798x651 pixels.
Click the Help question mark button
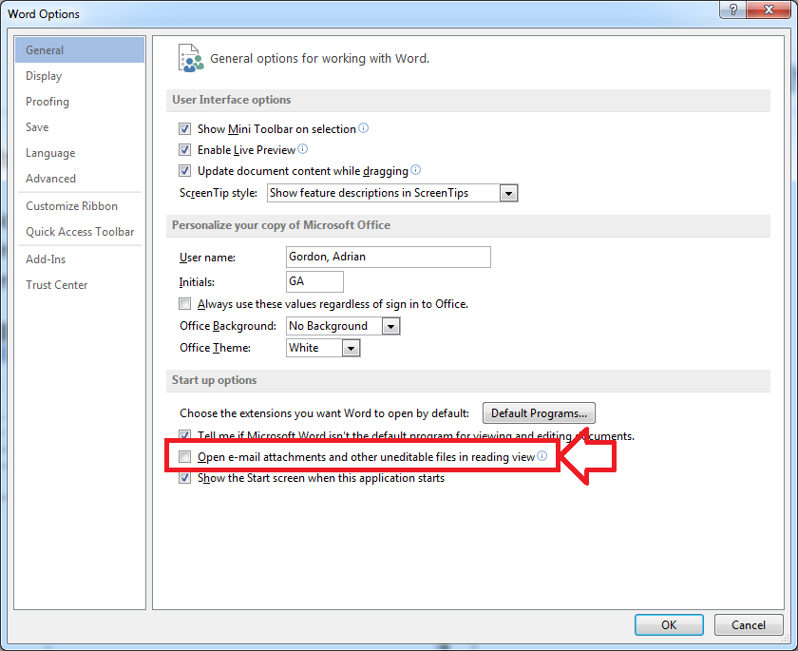coord(732,10)
